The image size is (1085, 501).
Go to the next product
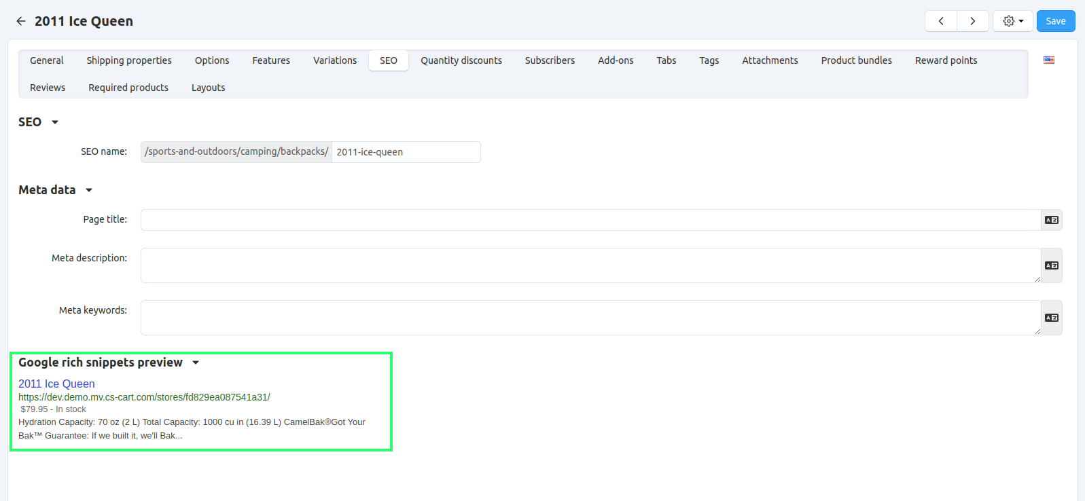click(x=973, y=21)
